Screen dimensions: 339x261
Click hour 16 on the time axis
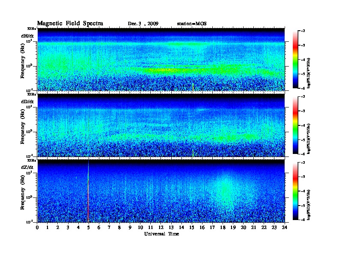click(x=202, y=228)
